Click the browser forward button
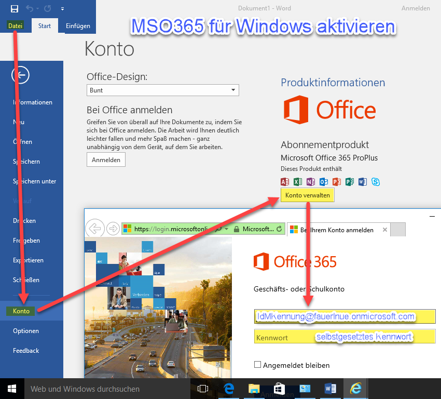This screenshot has width=441, height=399. click(113, 229)
